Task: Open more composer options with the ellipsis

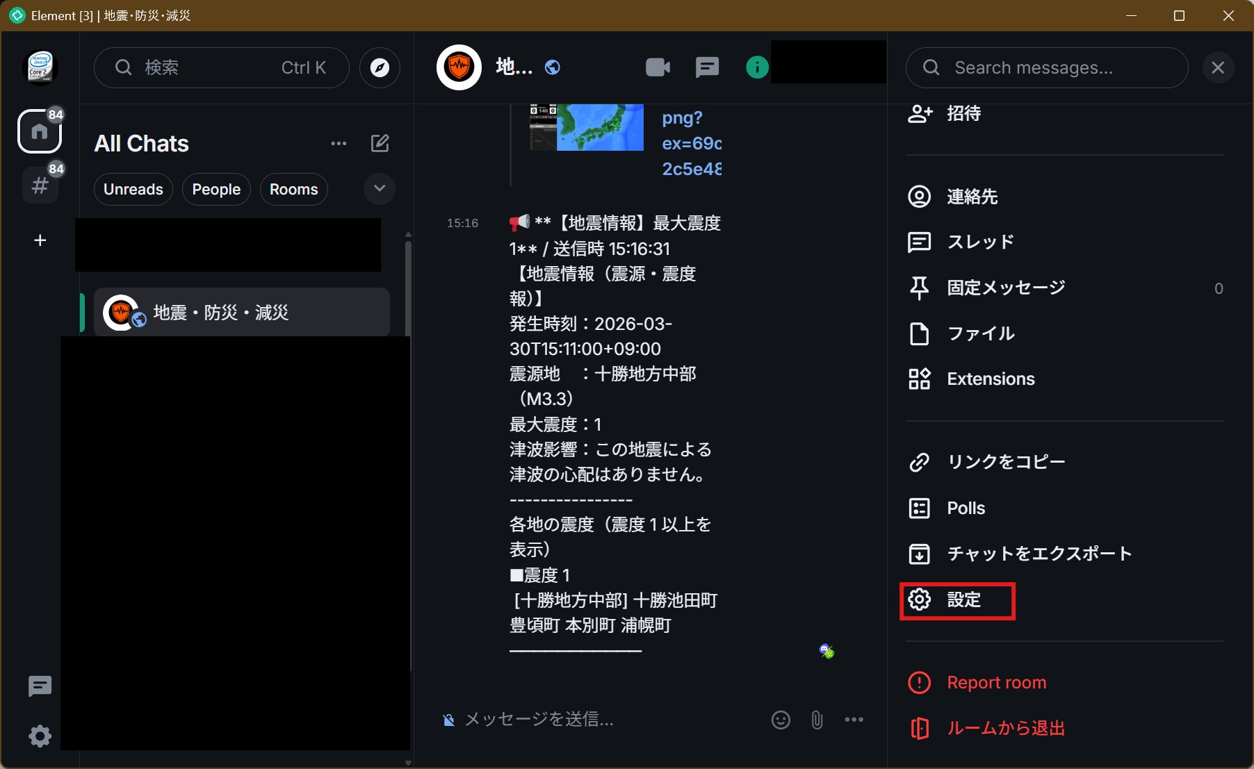Action: (854, 720)
